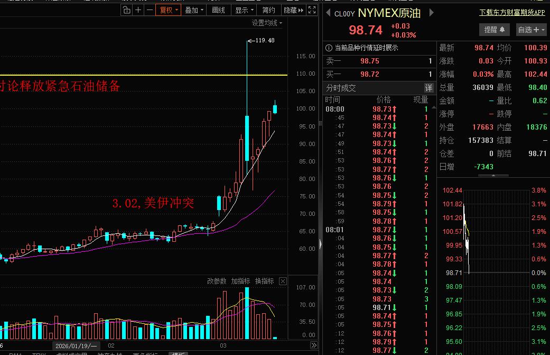Select the yellow horizontal line at 110
550x355 pixels.
point(144,75)
